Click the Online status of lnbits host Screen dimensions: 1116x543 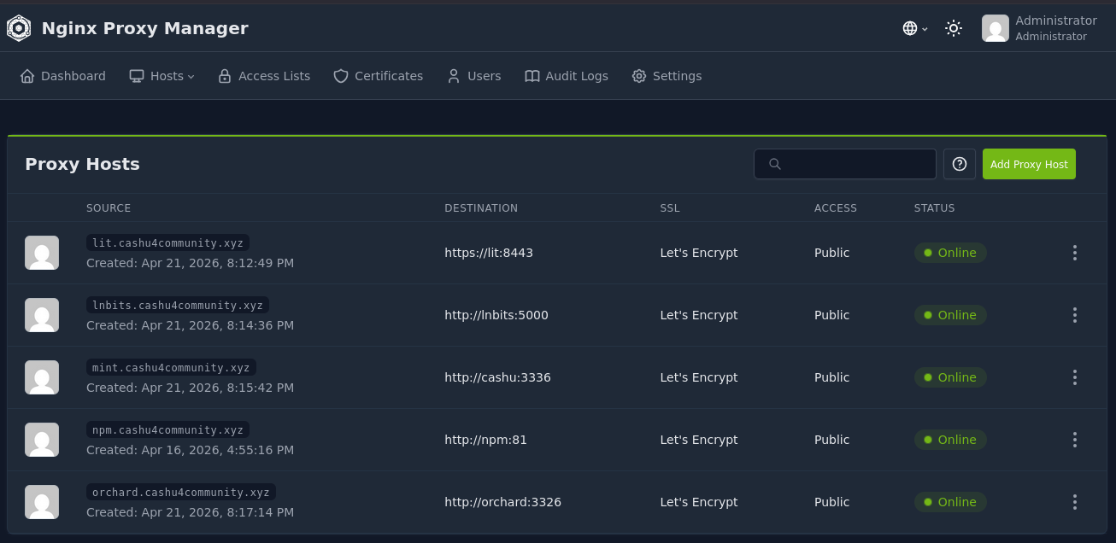click(x=950, y=315)
